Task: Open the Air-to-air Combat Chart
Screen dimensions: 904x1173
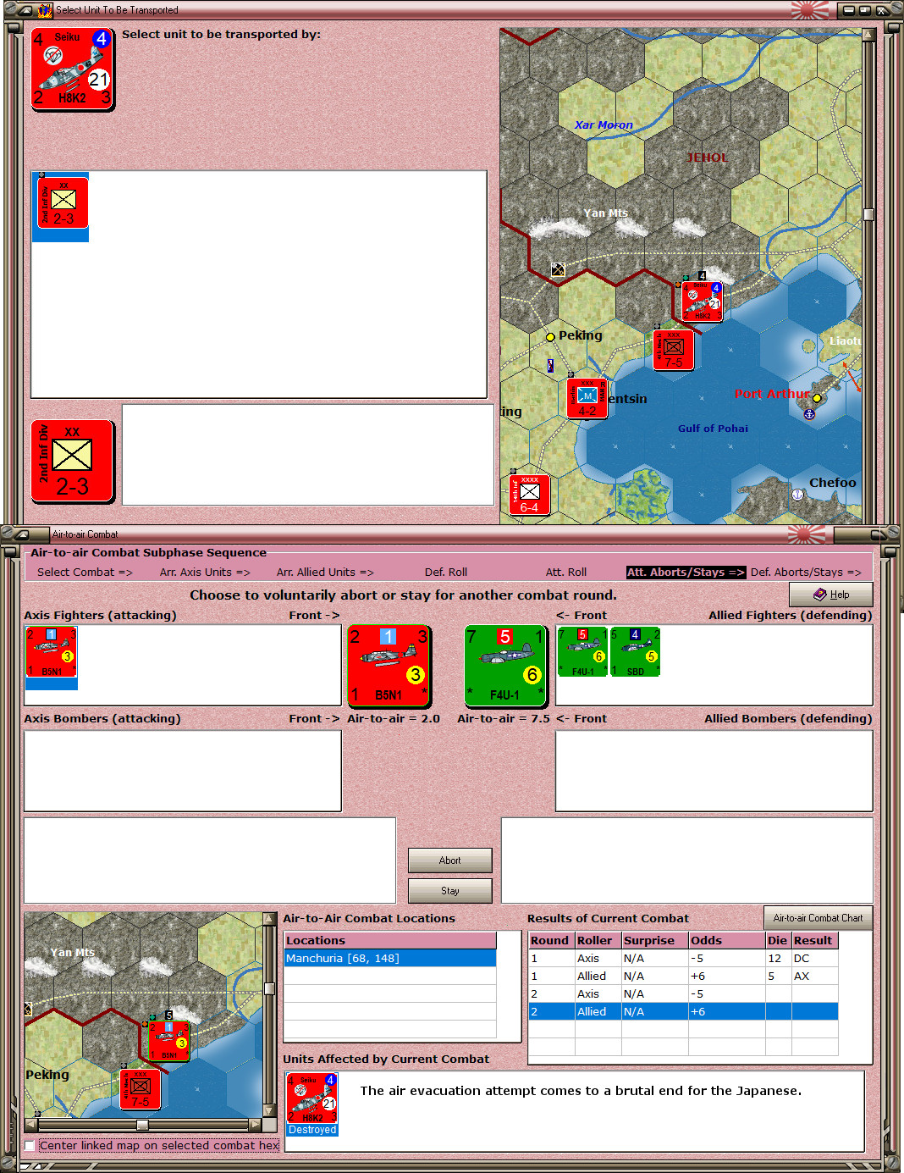Action: click(x=818, y=918)
